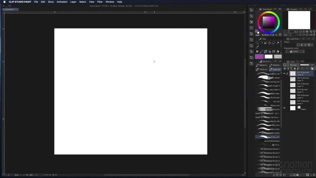The width and height of the screenshot is (316, 178).
Task: Toggle visibility of Layer 6
Action: point(284,74)
